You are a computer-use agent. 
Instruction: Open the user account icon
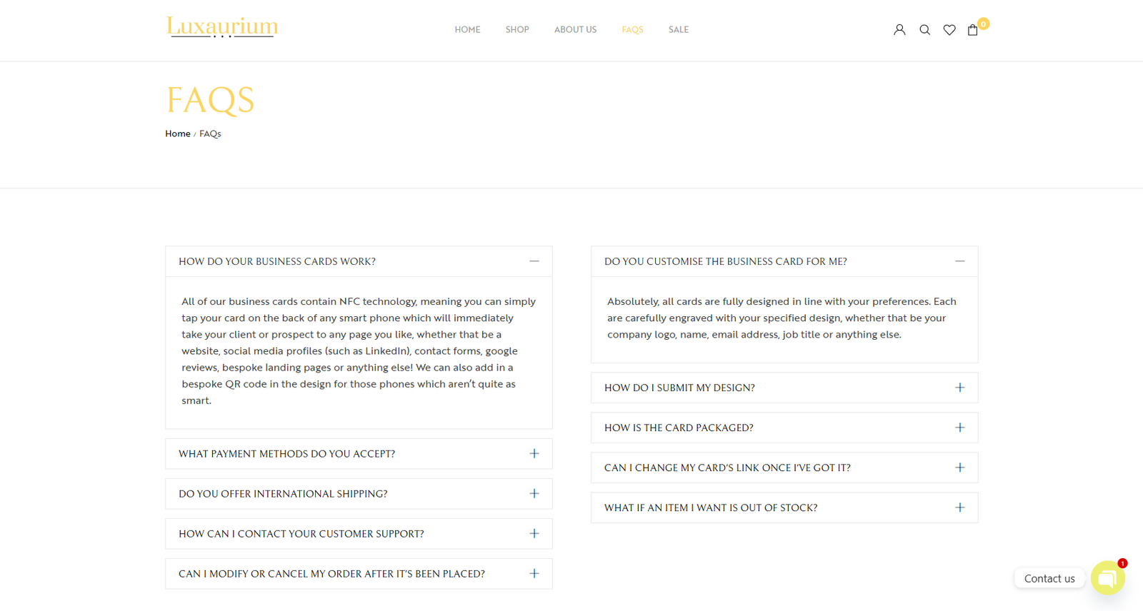point(899,30)
